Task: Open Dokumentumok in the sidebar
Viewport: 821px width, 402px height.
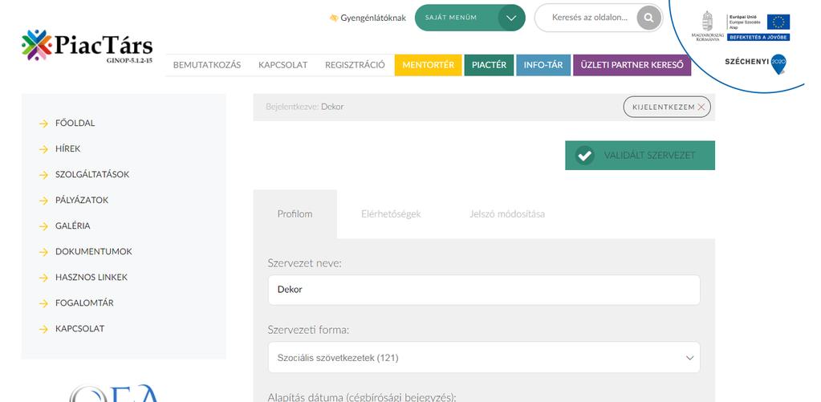Action: 94,252
